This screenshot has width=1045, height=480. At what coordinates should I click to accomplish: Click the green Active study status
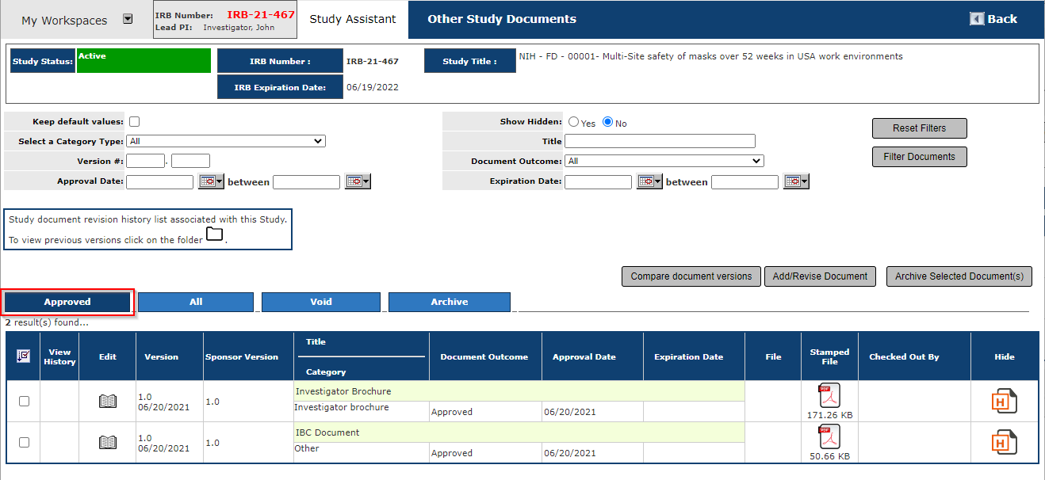click(144, 60)
